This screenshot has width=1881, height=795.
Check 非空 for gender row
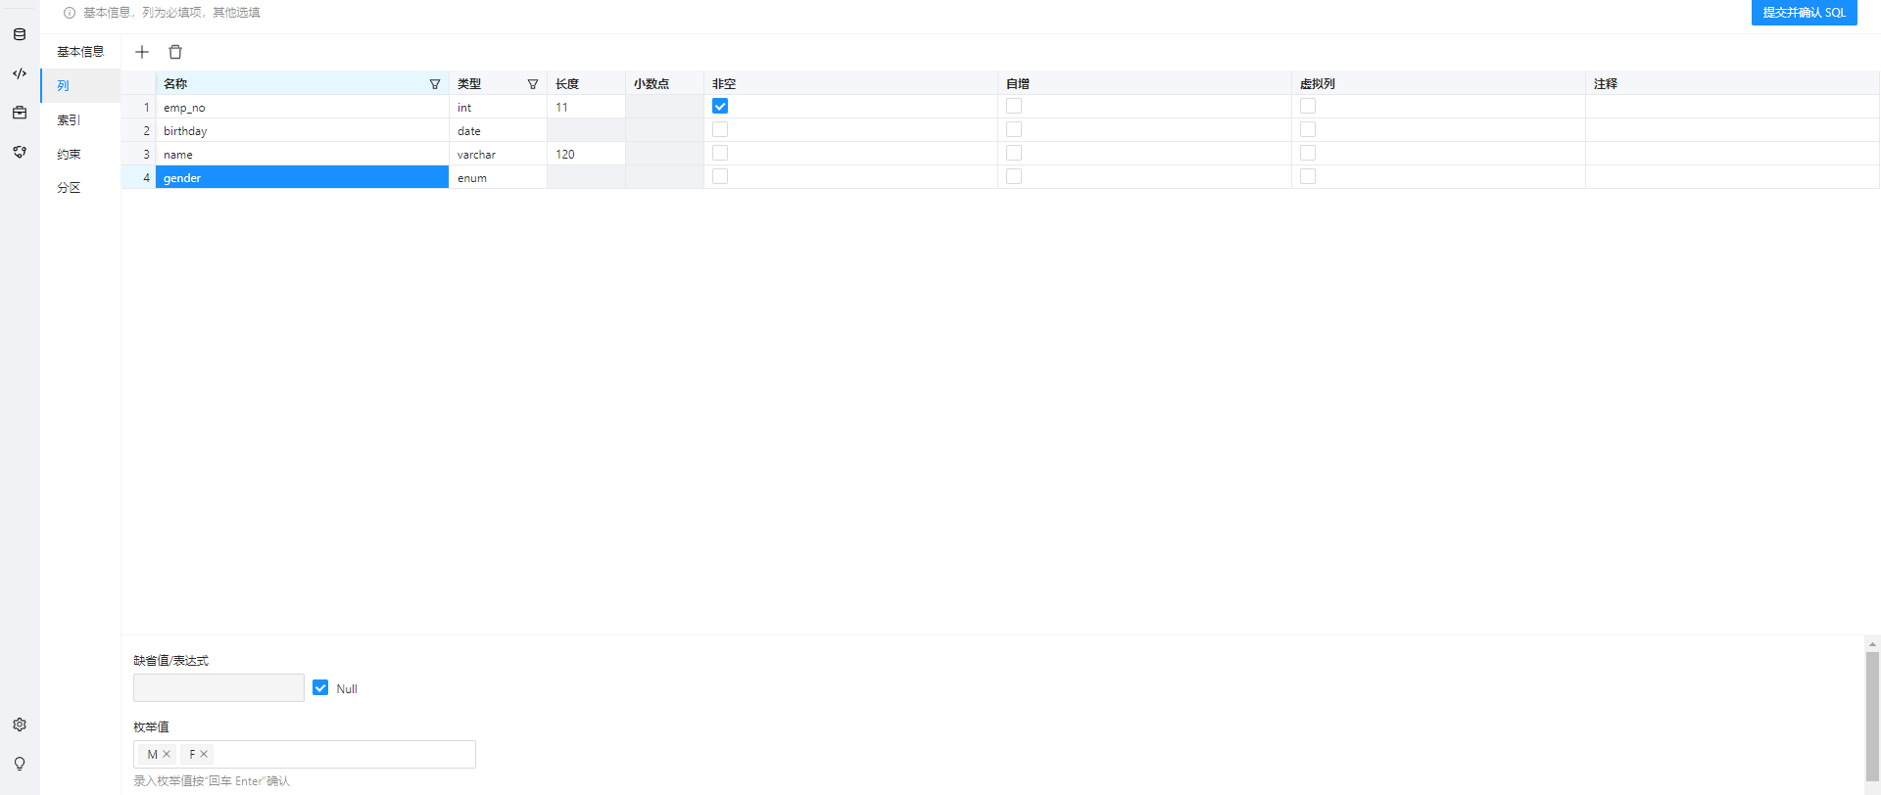(720, 176)
